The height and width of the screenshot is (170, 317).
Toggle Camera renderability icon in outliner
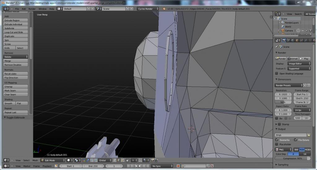[310, 31]
